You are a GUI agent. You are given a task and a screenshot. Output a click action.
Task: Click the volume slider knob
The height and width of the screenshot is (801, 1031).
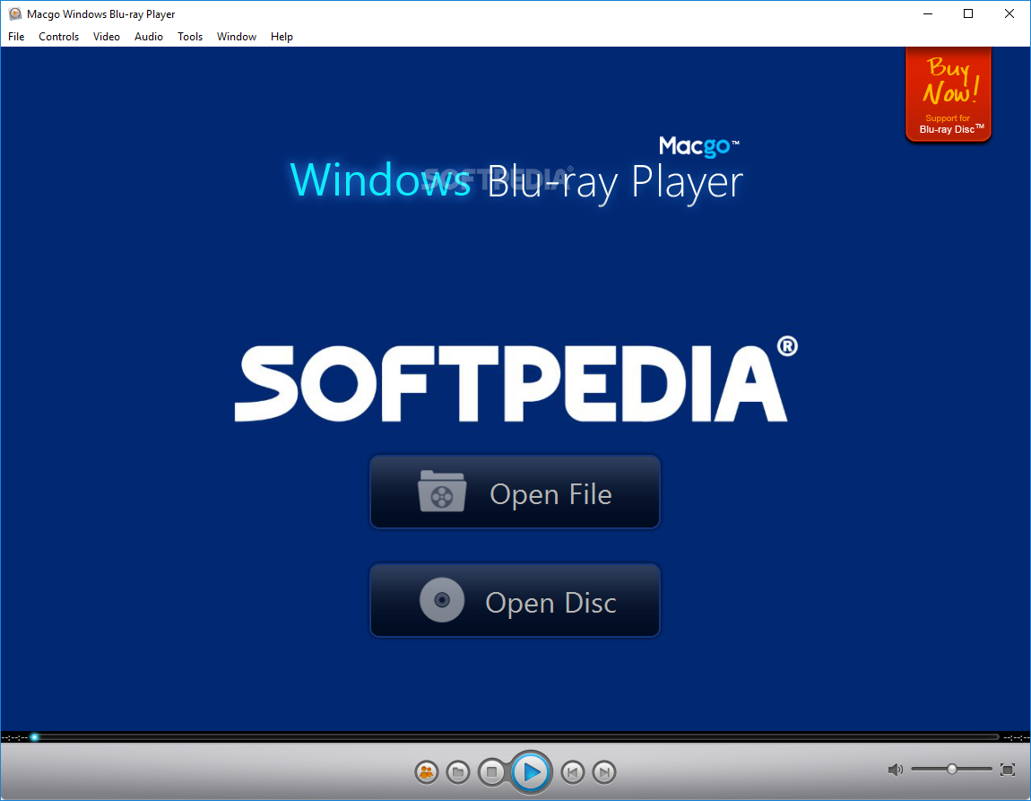[951, 769]
